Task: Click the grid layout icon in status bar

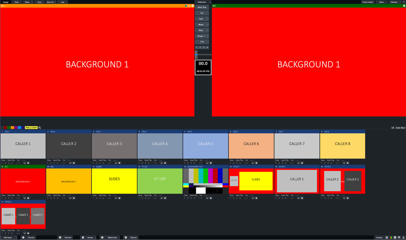Action: tap(395, 238)
